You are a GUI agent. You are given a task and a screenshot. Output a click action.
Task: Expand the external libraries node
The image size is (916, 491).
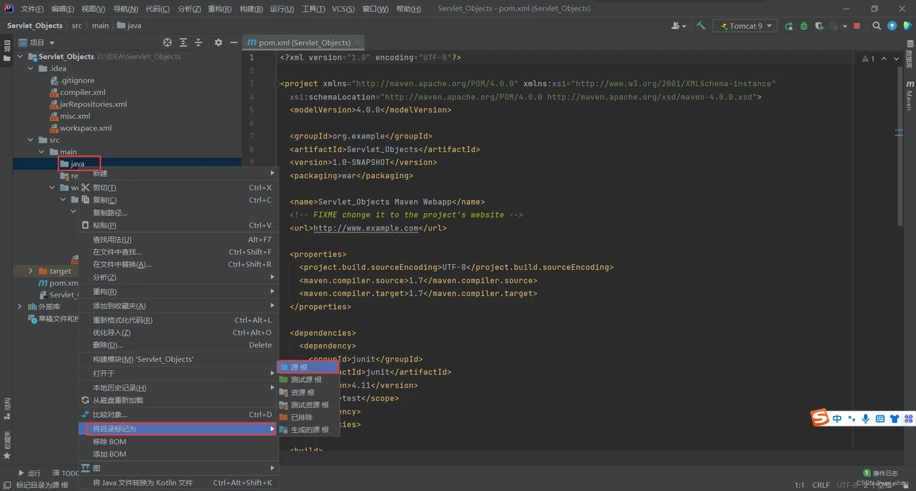(20, 307)
